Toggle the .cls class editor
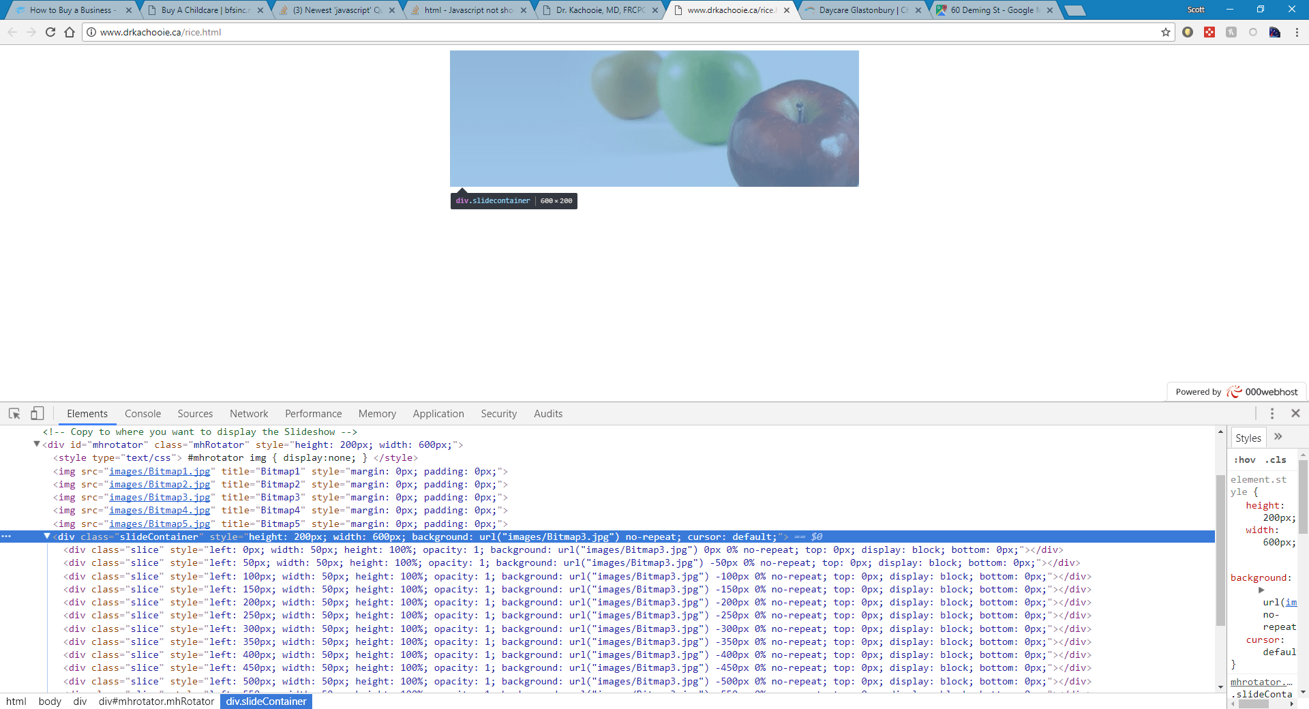Image resolution: width=1309 pixels, height=709 pixels. pos(1274,459)
